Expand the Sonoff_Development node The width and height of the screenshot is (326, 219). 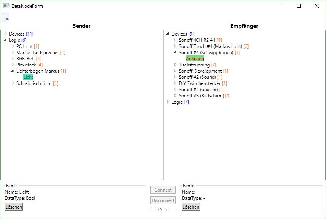pos(176,71)
